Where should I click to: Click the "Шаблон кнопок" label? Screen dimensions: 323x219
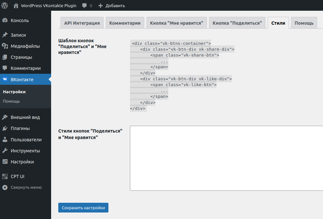82,46
